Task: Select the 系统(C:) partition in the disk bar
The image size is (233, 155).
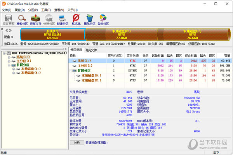Action: (53, 35)
